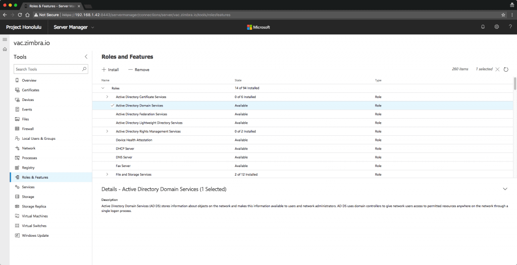Viewport: 517px width, 265px height.
Task: Reload the browser page
Action: point(20,15)
